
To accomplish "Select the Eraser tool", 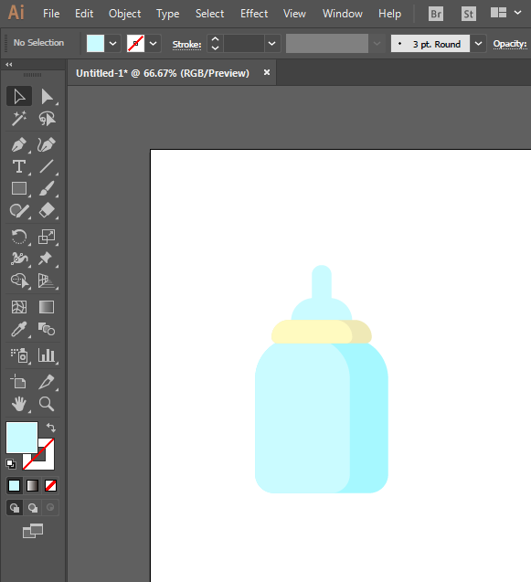I will click(47, 210).
